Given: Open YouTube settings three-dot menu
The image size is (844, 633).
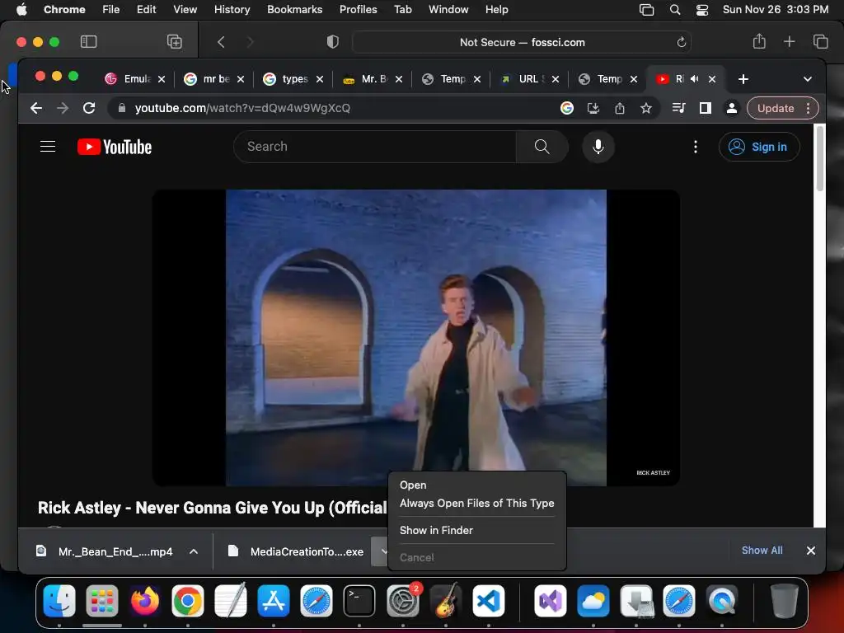Looking at the screenshot, I should point(696,147).
